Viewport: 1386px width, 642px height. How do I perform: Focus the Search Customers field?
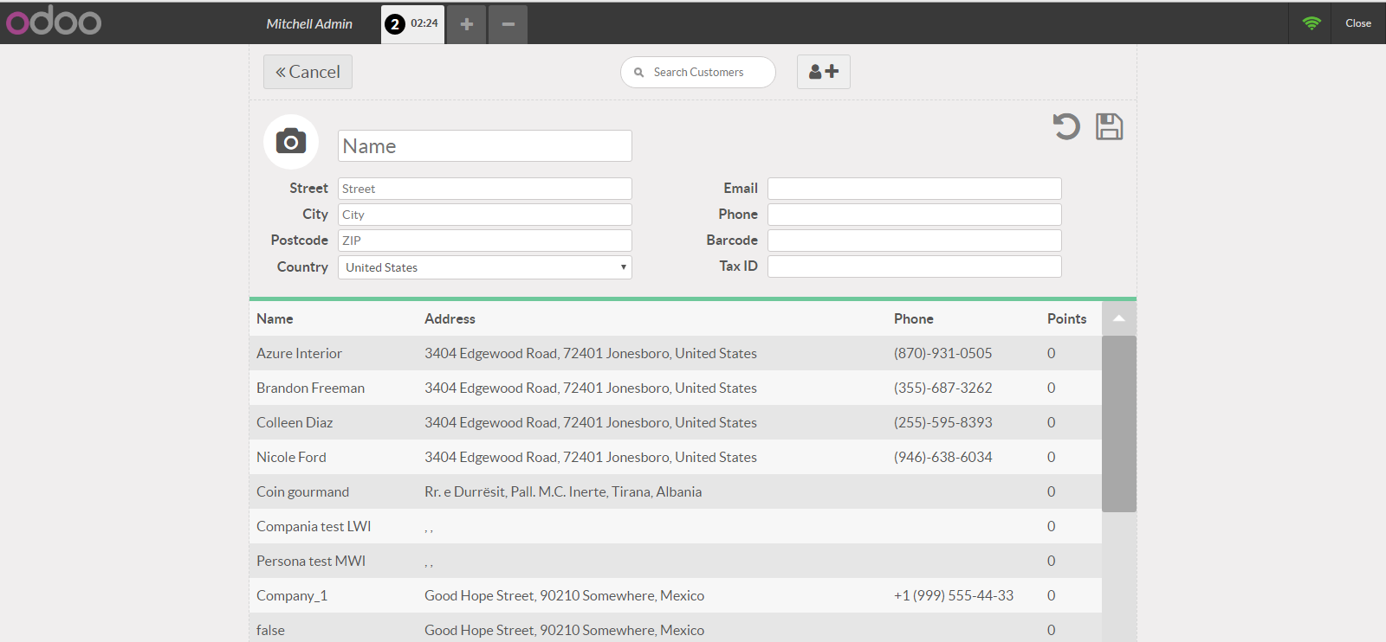click(x=698, y=72)
